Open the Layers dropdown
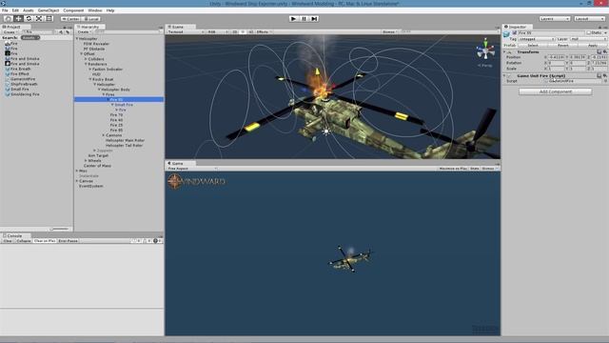The width and height of the screenshot is (609, 343). tap(554, 19)
